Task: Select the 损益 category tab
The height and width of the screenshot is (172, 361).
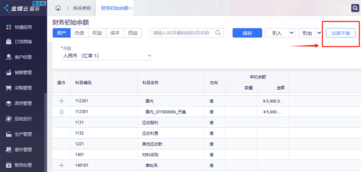Action: pos(133,33)
